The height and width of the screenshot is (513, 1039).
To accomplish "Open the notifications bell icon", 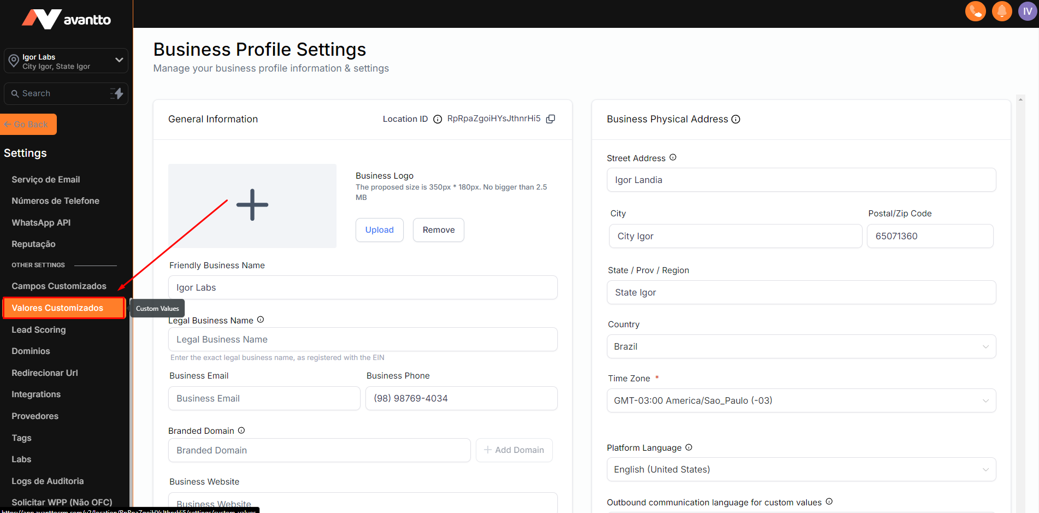I will tap(1002, 11).
